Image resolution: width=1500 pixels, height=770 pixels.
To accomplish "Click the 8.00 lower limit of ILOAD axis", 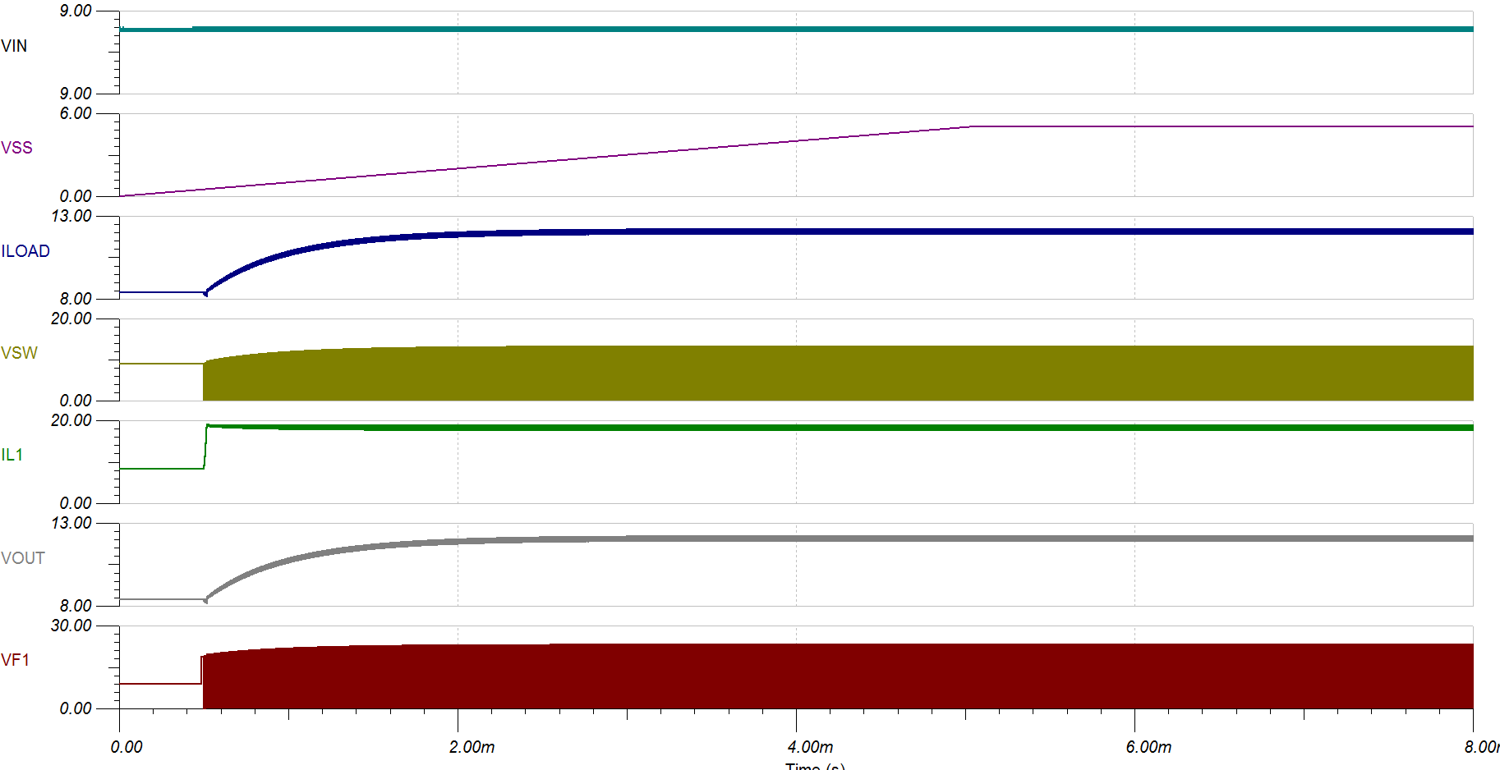I will pos(76,298).
